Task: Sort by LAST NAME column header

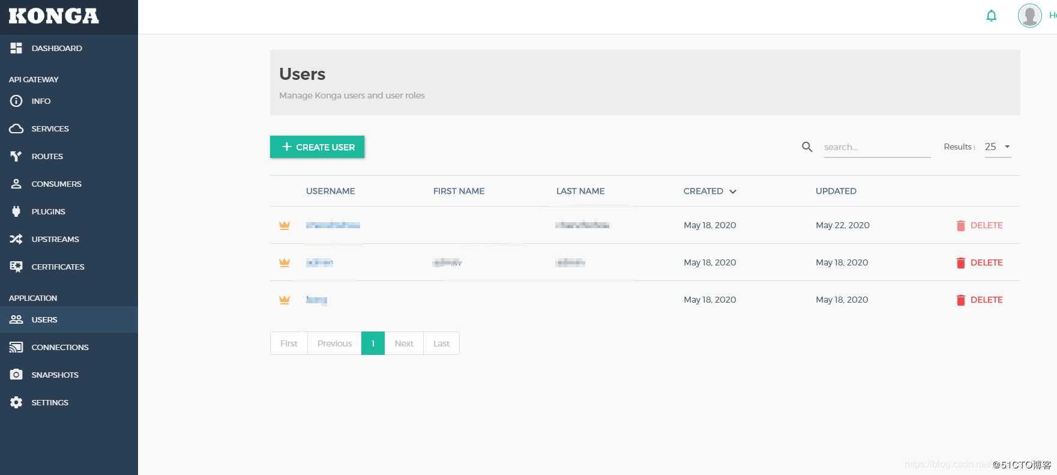Action: [x=580, y=191]
